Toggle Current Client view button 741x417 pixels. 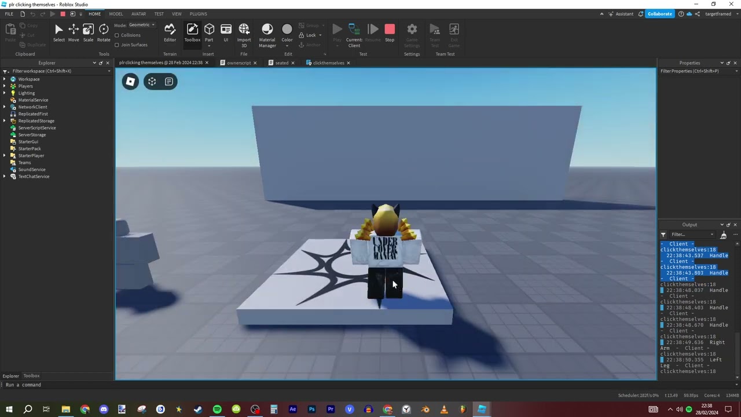[x=354, y=34]
